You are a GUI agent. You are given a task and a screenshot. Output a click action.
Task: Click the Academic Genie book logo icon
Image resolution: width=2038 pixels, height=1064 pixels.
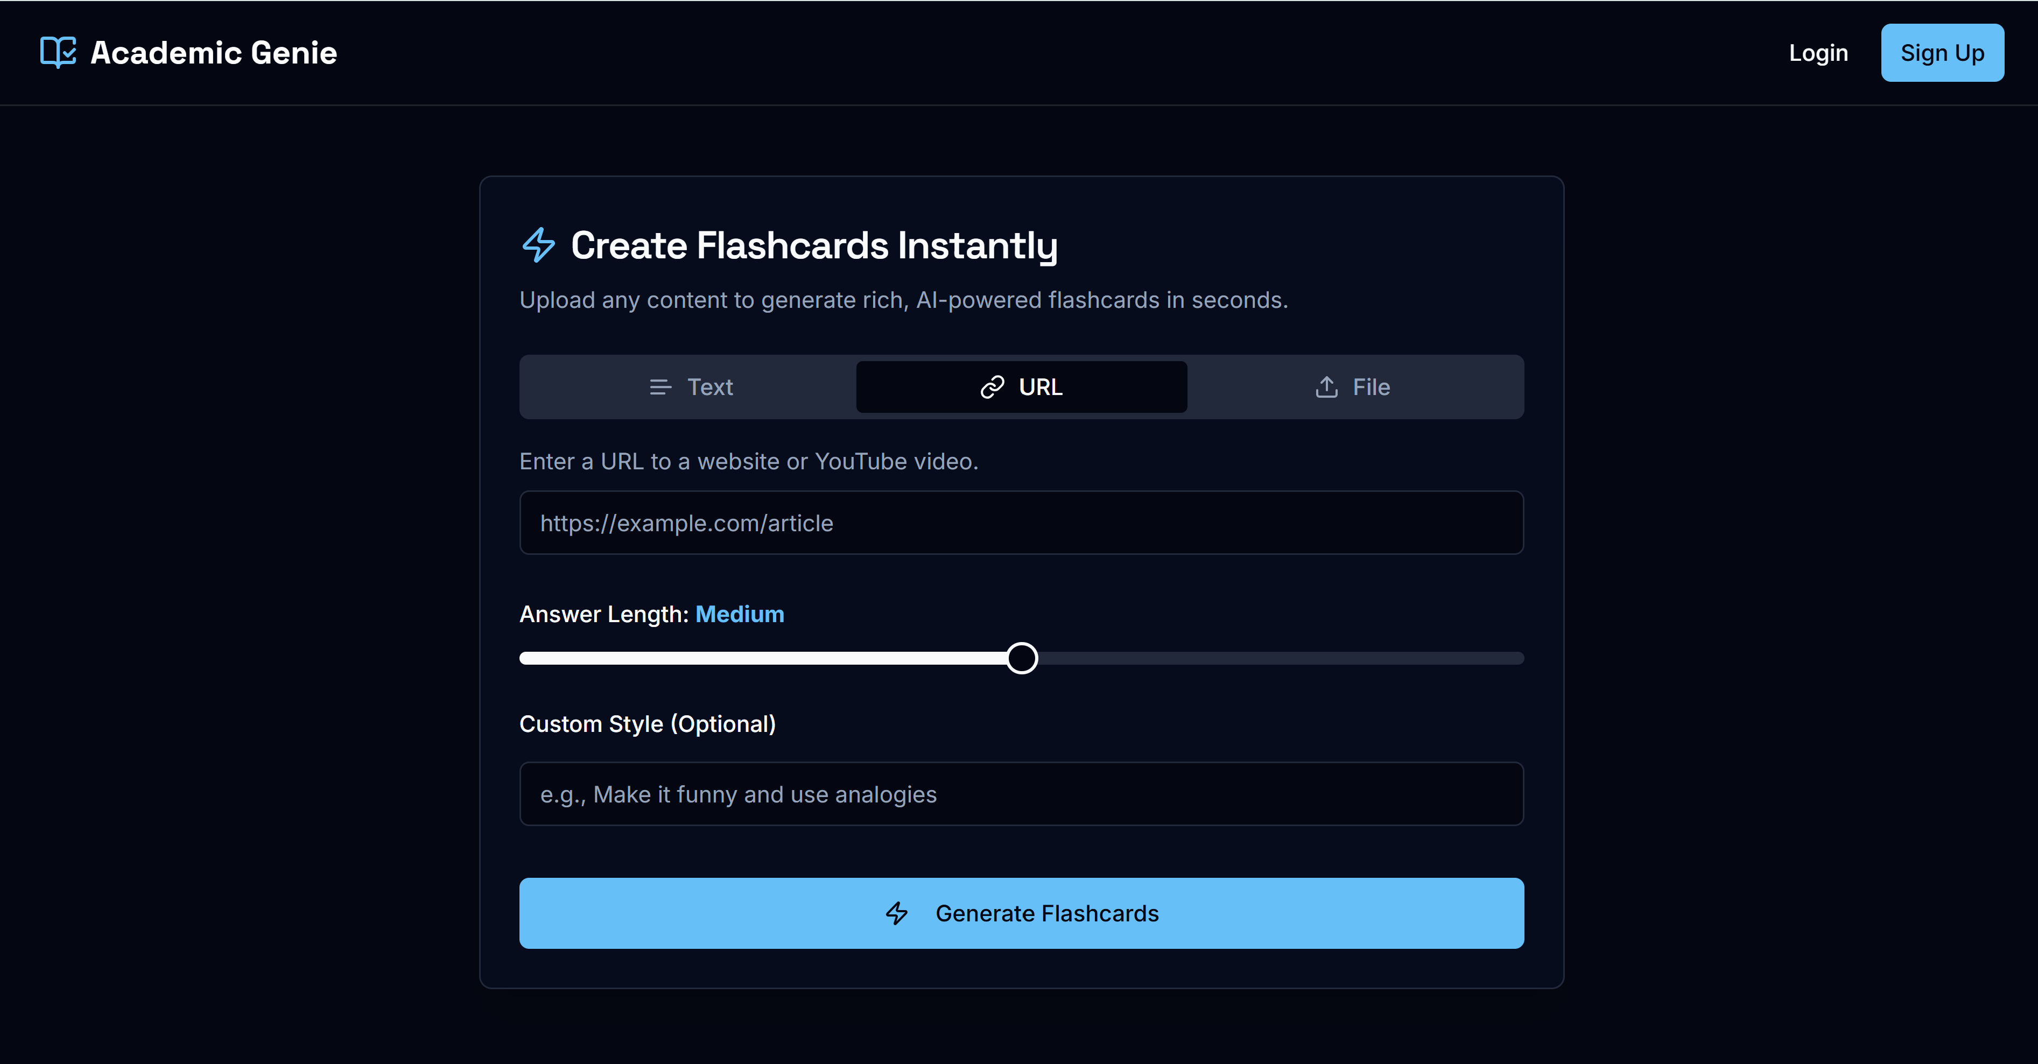pyautogui.click(x=58, y=52)
